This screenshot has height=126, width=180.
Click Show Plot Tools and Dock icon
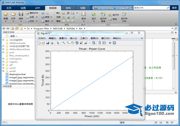[114, 43]
